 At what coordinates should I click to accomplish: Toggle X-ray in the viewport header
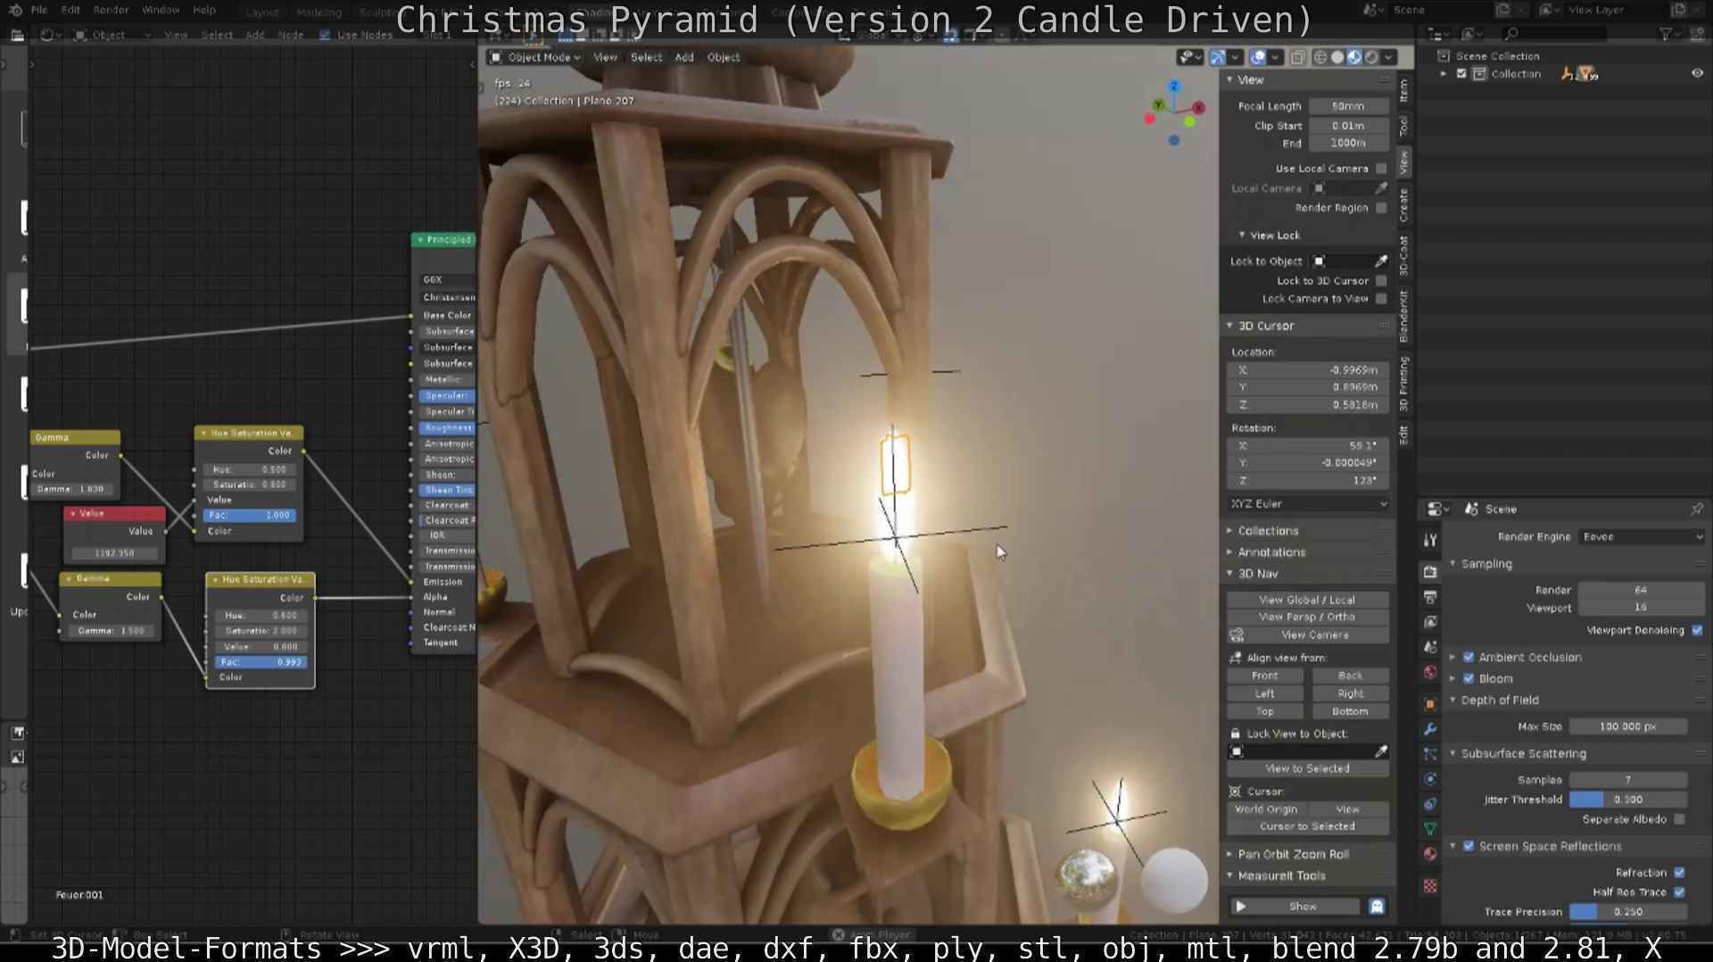click(x=1297, y=57)
